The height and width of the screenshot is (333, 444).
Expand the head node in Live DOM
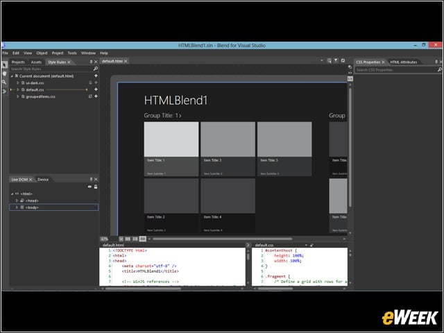pyautogui.click(x=17, y=200)
